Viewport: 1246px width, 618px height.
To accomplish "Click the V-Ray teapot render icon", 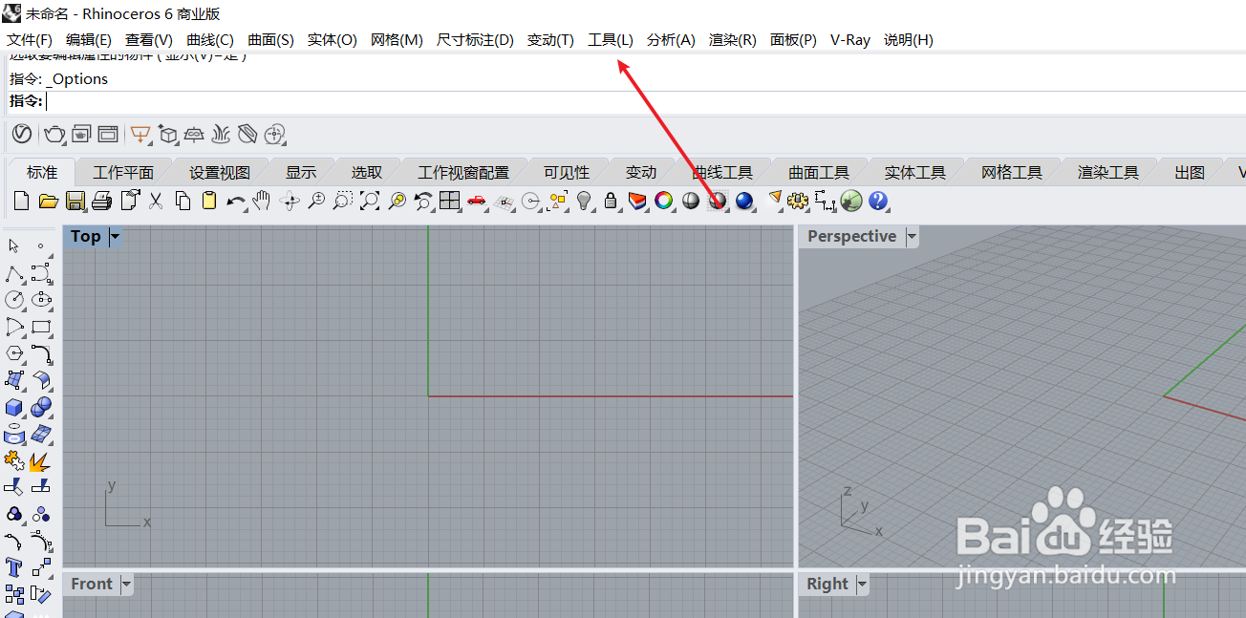I will tap(54, 135).
